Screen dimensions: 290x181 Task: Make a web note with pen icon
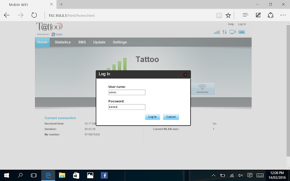[258, 15]
